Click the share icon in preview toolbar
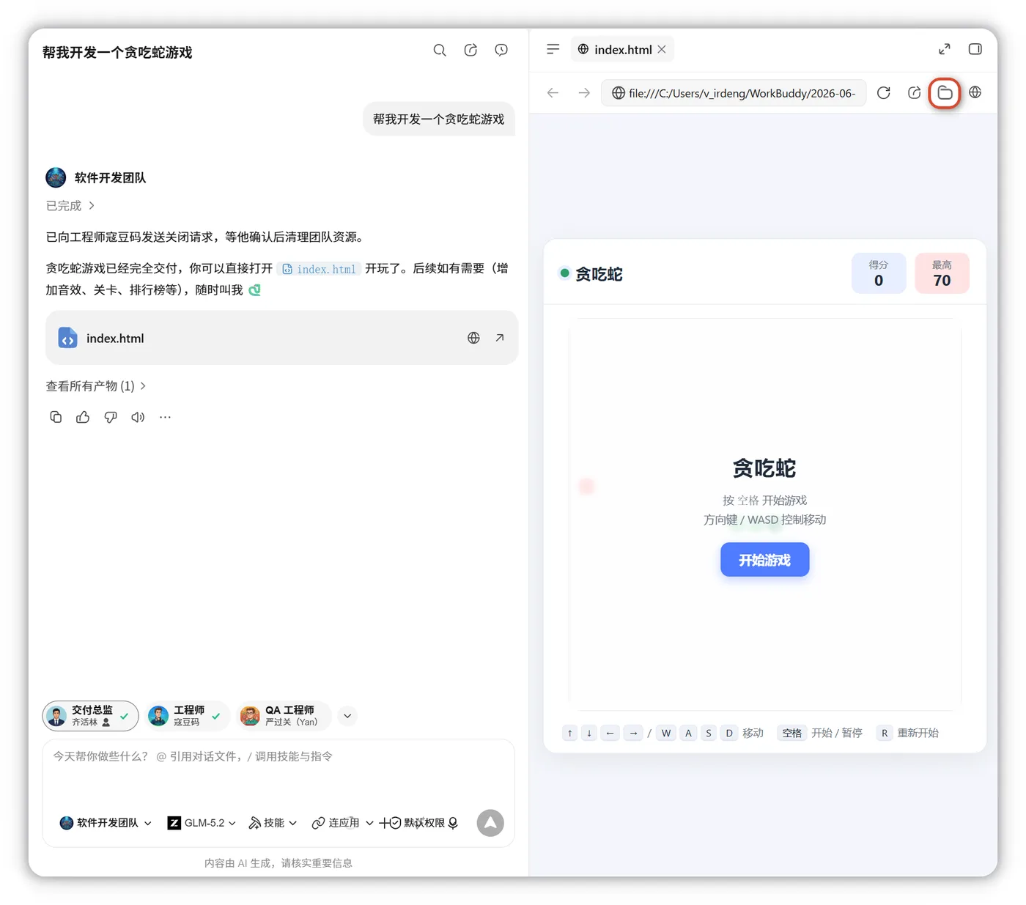Viewport: 1026px width, 905px height. tap(914, 93)
